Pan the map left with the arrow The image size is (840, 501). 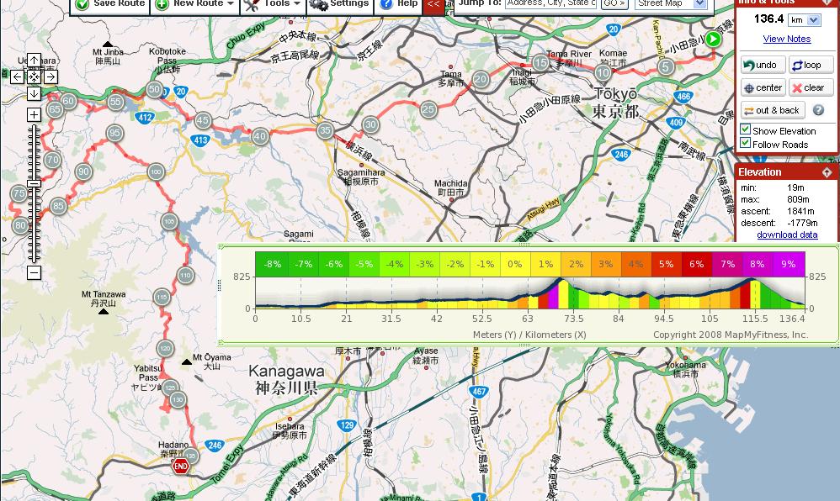click(17, 77)
